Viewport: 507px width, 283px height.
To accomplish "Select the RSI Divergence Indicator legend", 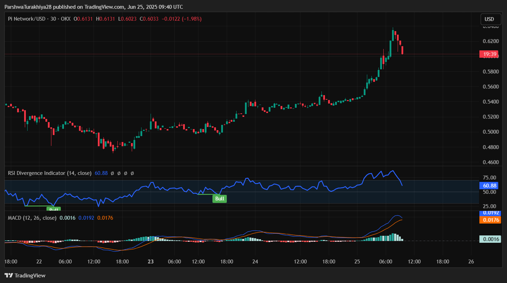I will [50, 173].
